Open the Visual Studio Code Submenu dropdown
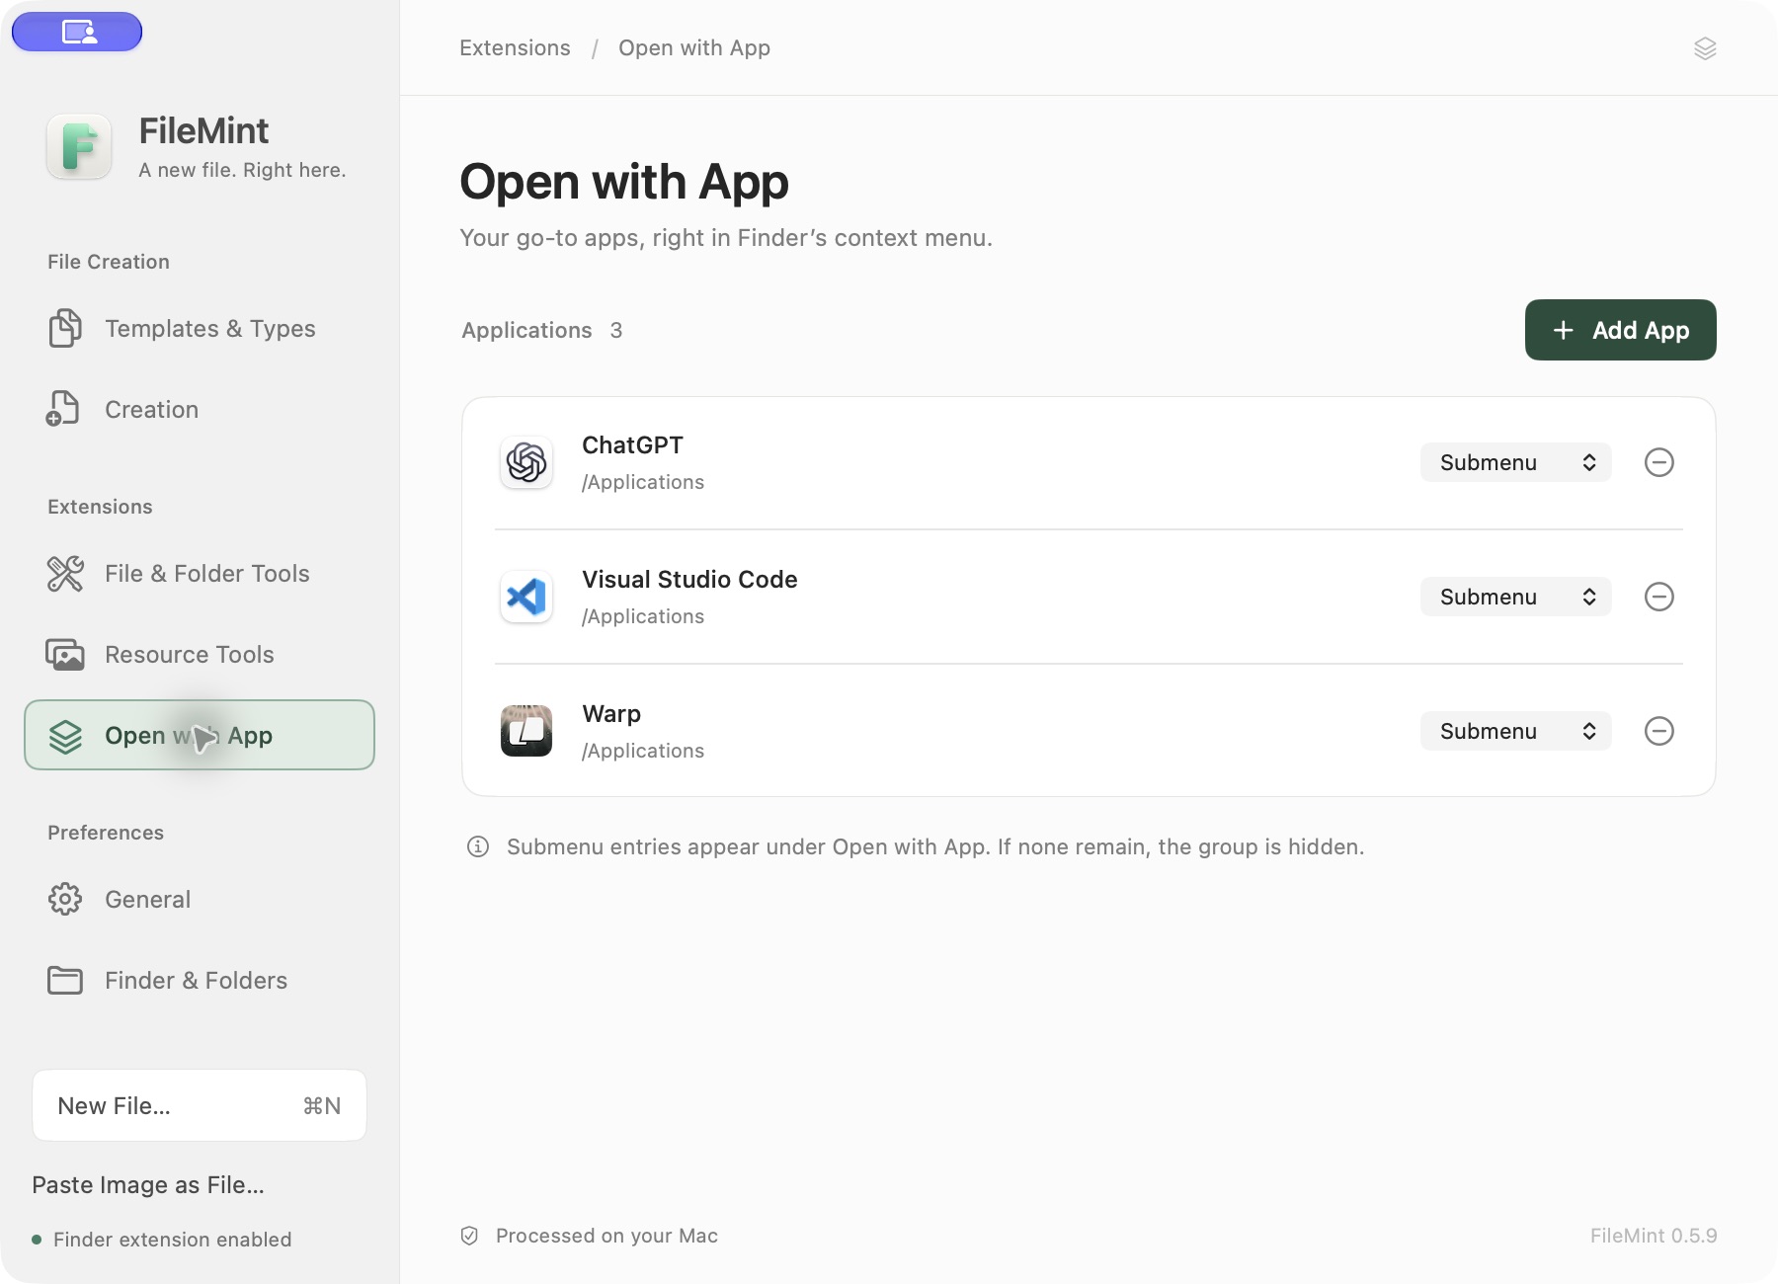The width and height of the screenshot is (1778, 1284). click(1516, 597)
